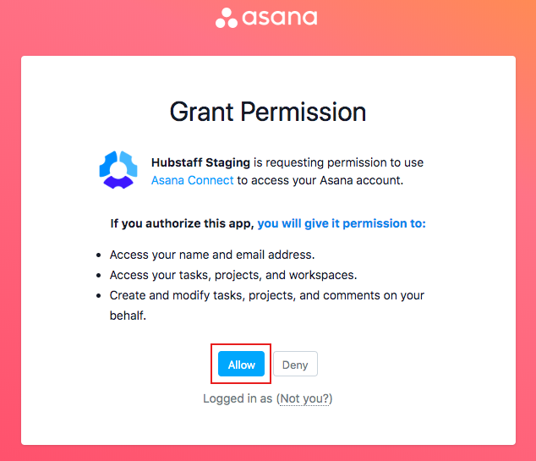Click 'Access your name and email address' item

pos(212,255)
